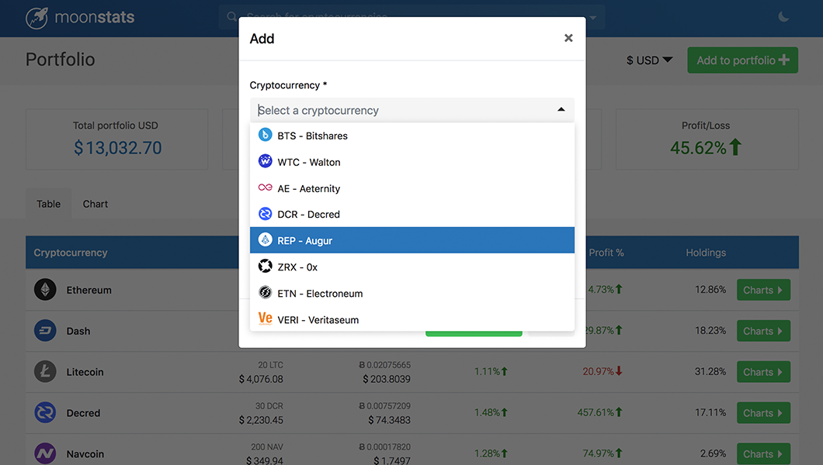The height and width of the screenshot is (465, 823).
Task: Click the Navcoin name in table
Action: (x=85, y=453)
